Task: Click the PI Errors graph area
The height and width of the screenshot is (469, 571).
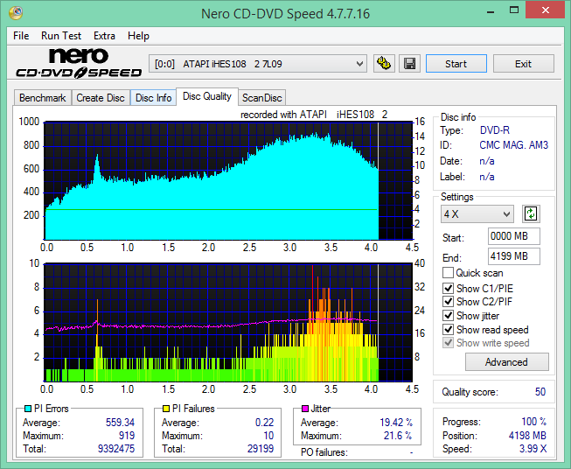Action: click(228, 181)
